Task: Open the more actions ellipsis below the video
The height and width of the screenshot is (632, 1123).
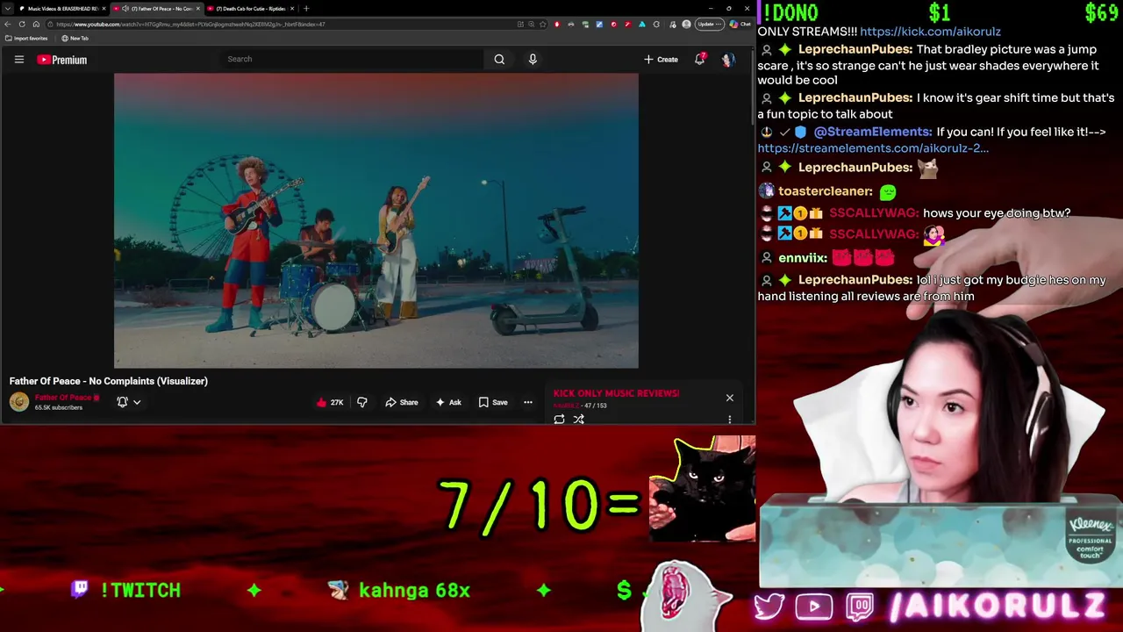Action: (528, 402)
